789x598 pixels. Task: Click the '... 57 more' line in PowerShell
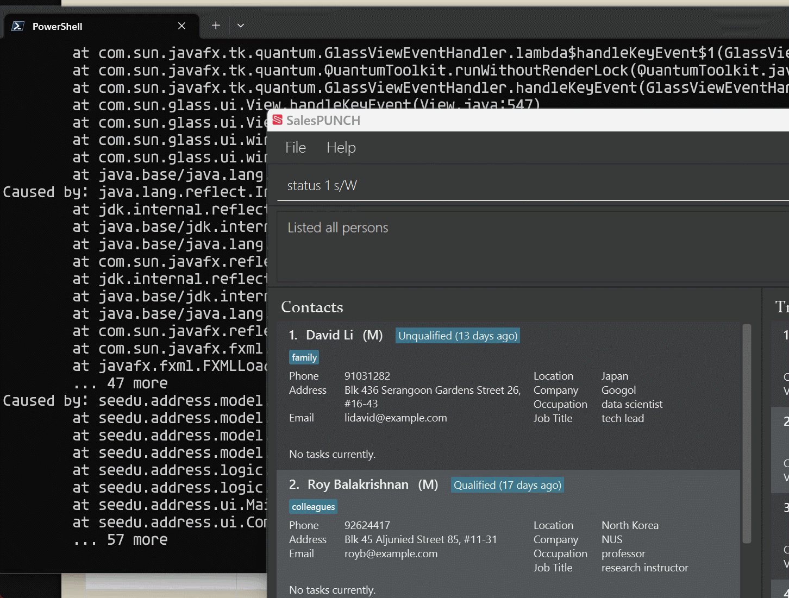121,540
